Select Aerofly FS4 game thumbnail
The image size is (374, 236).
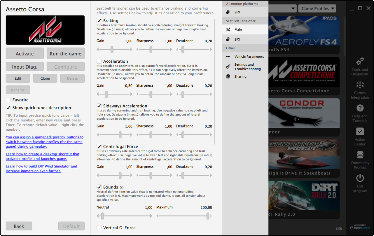[x=304, y=31]
